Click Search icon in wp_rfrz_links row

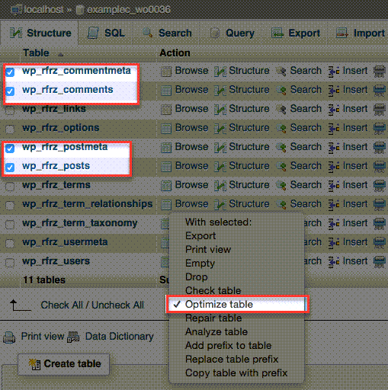click(x=281, y=110)
